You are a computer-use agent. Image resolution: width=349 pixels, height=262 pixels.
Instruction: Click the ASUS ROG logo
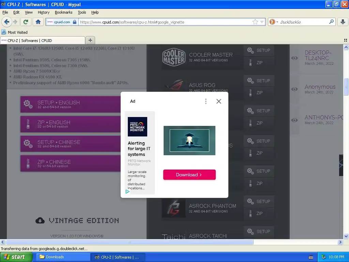click(x=173, y=86)
